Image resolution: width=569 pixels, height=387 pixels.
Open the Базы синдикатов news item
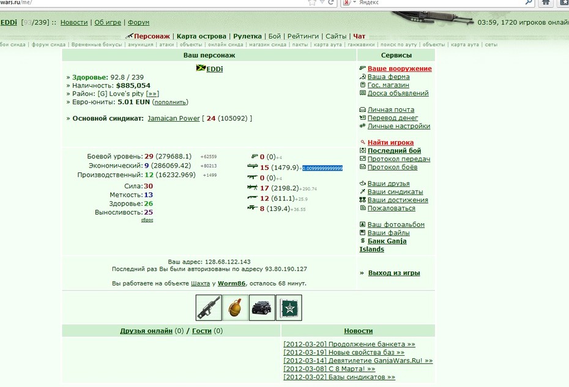point(340,377)
